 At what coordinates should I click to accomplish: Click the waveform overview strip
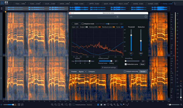point(86,8)
